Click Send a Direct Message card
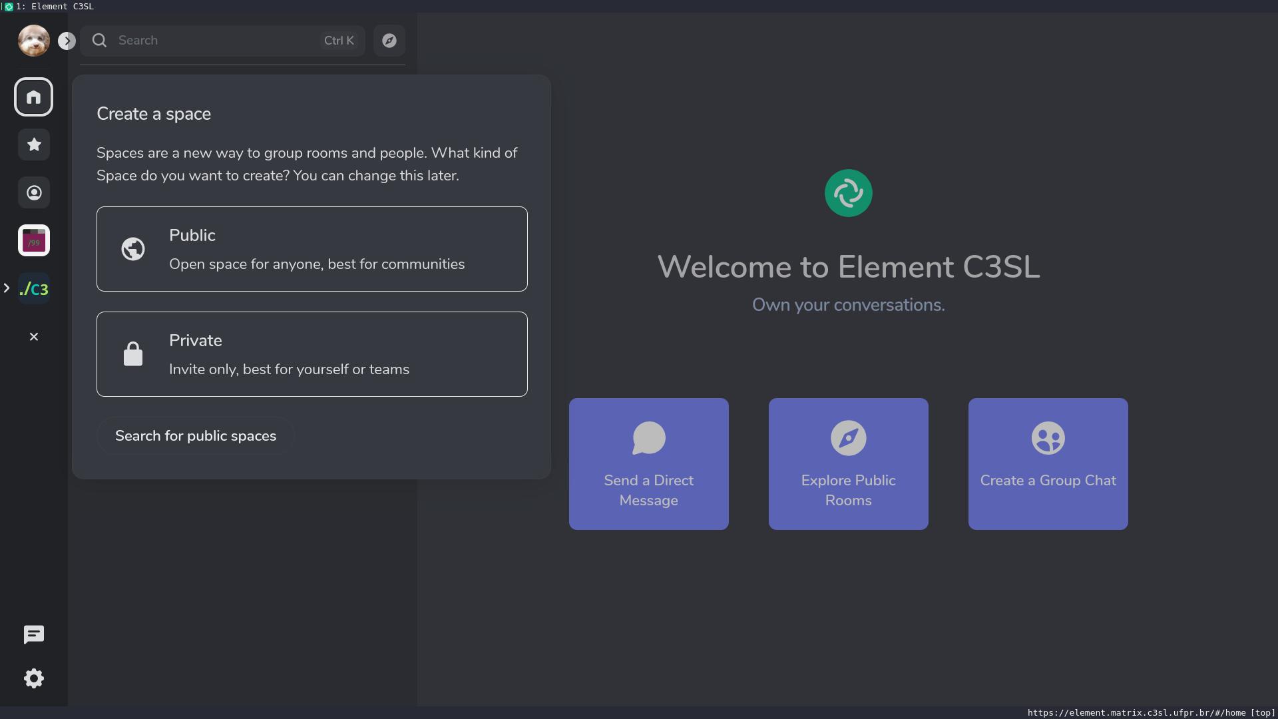 648,464
